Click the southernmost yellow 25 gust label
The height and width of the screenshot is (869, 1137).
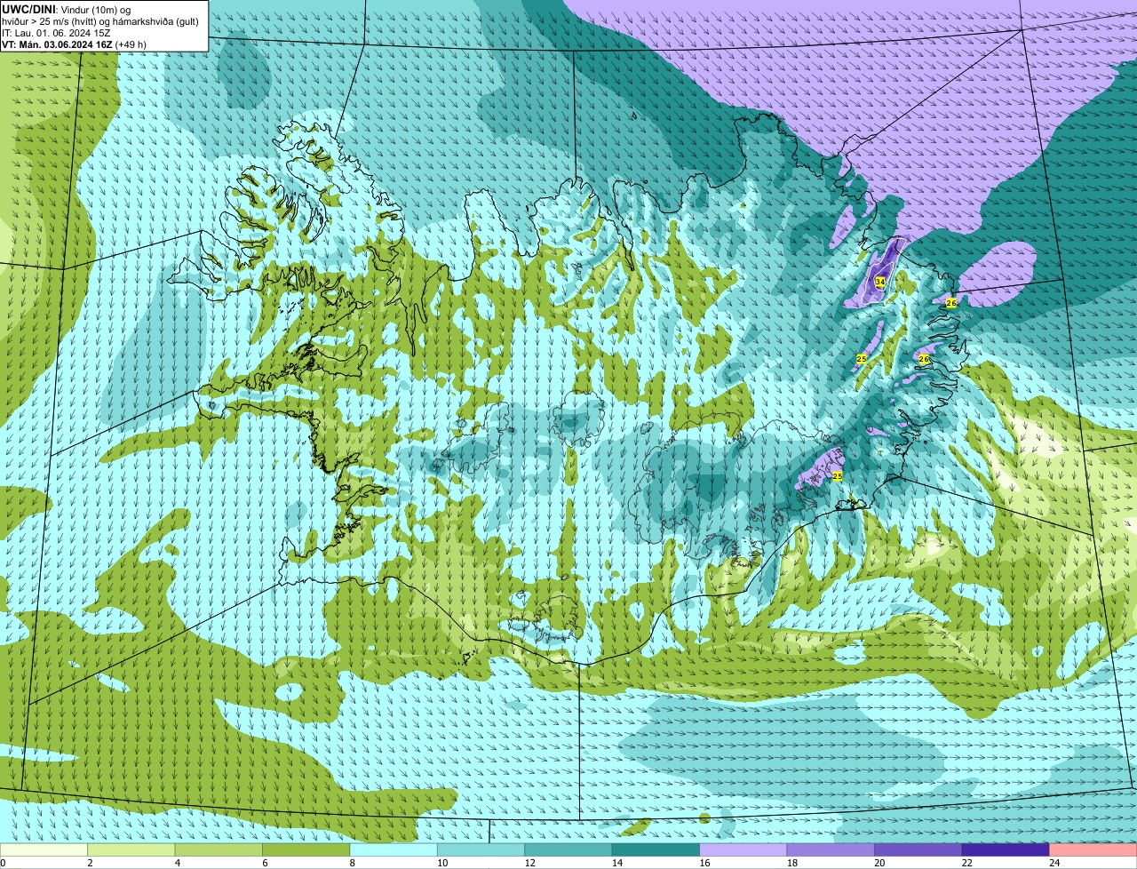click(x=837, y=476)
